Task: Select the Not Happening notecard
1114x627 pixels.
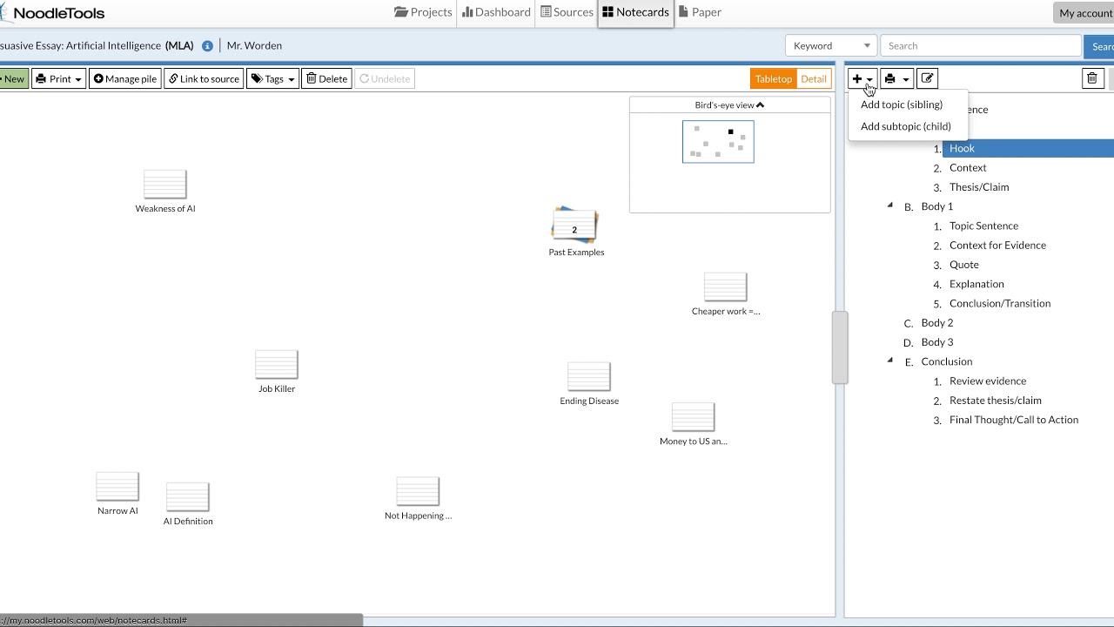Action: (x=418, y=492)
